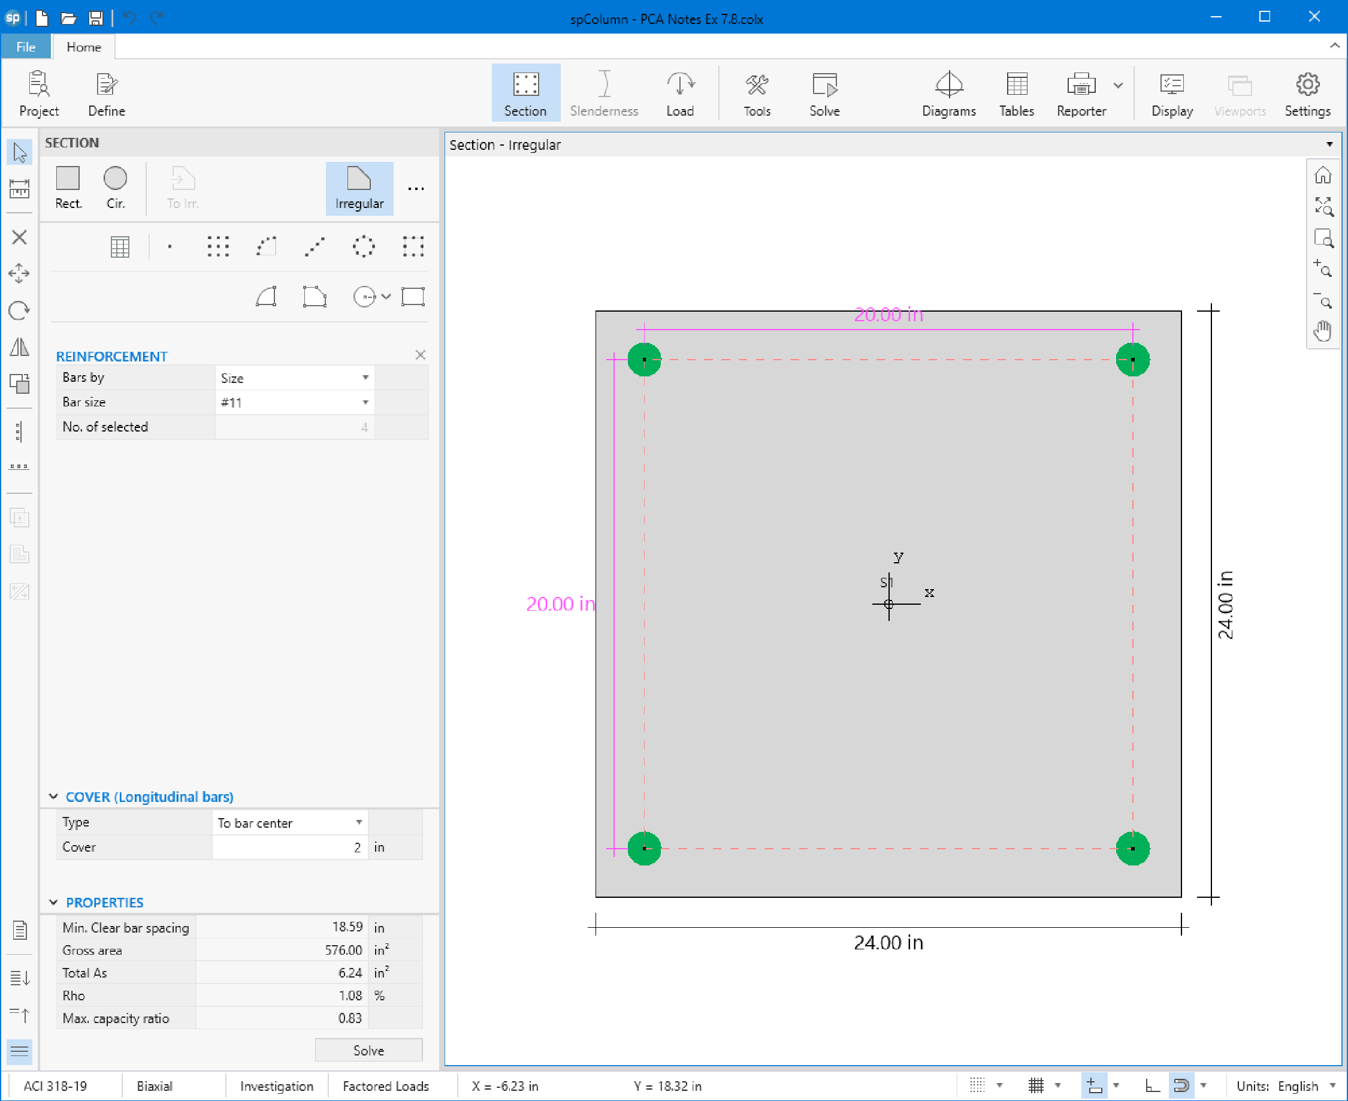
Task: Click the viewport Home view icon
Action: point(1323,174)
